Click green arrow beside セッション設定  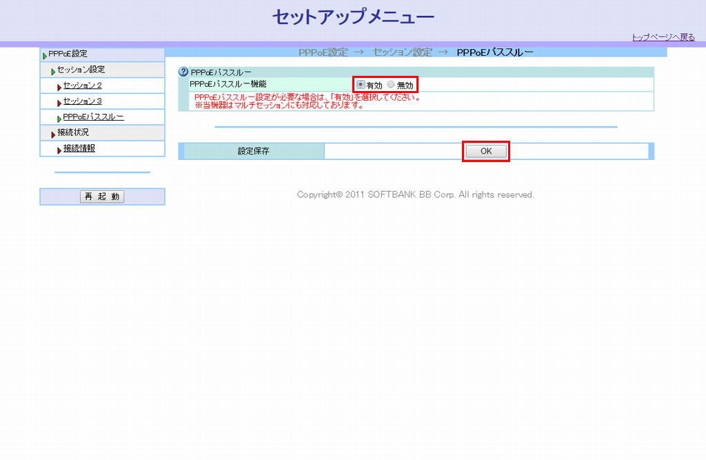(53, 72)
